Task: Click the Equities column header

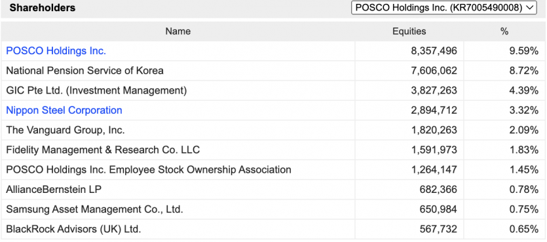Action: pyautogui.click(x=409, y=31)
